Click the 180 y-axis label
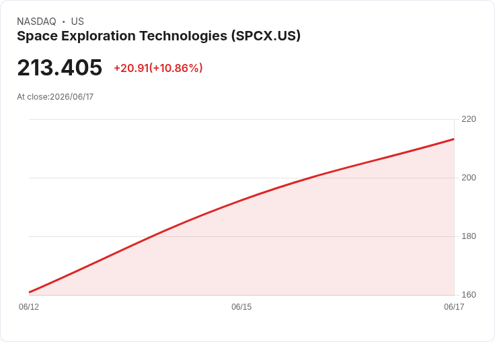The image size is (495, 342). coord(469,236)
